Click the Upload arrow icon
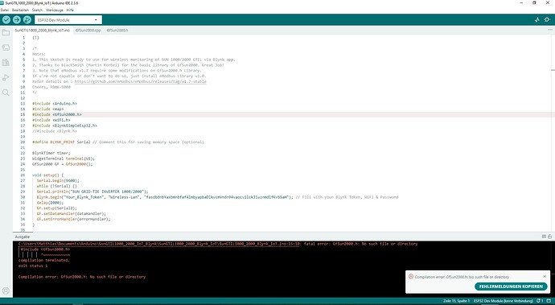This screenshot has width=555, height=305. tap(17, 20)
